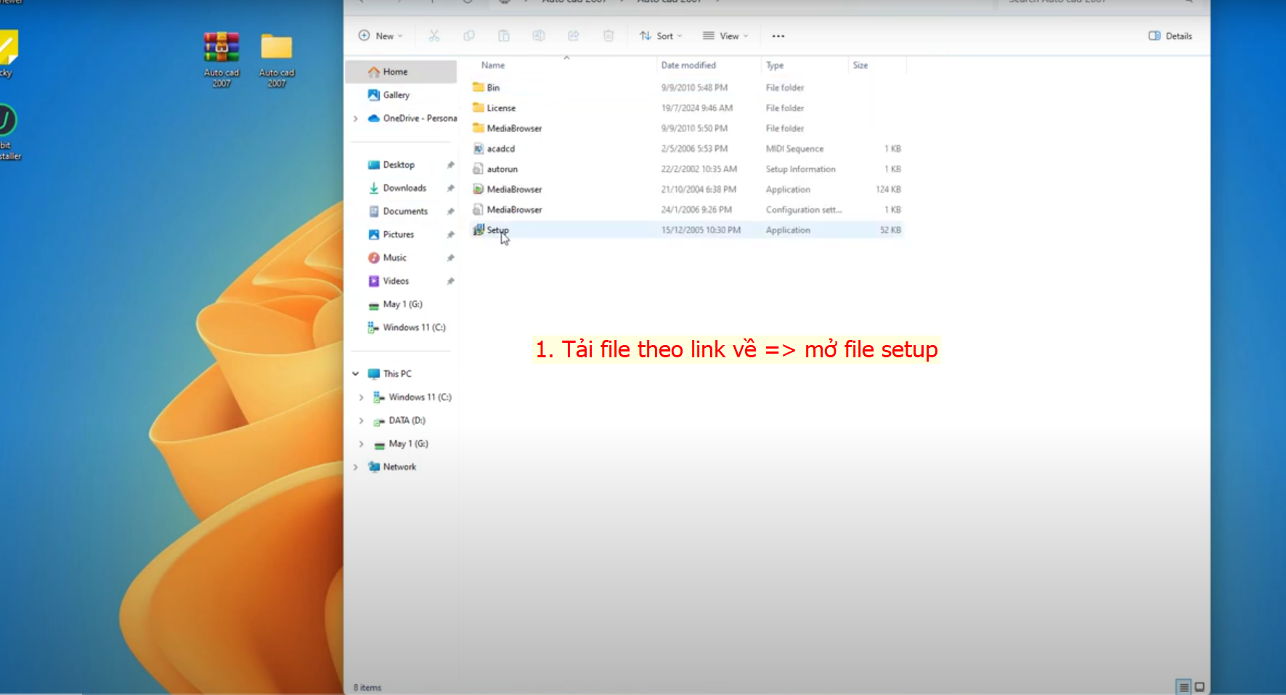Click the Auto cad 2007 WinRAR archive on desktop

tap(221, 60)
